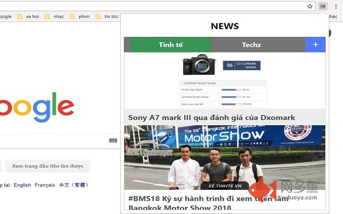The height and width of the screenshot is (214, 343).
Task: Open the Bangkok Motor Show photo
Action: [225, 157]
